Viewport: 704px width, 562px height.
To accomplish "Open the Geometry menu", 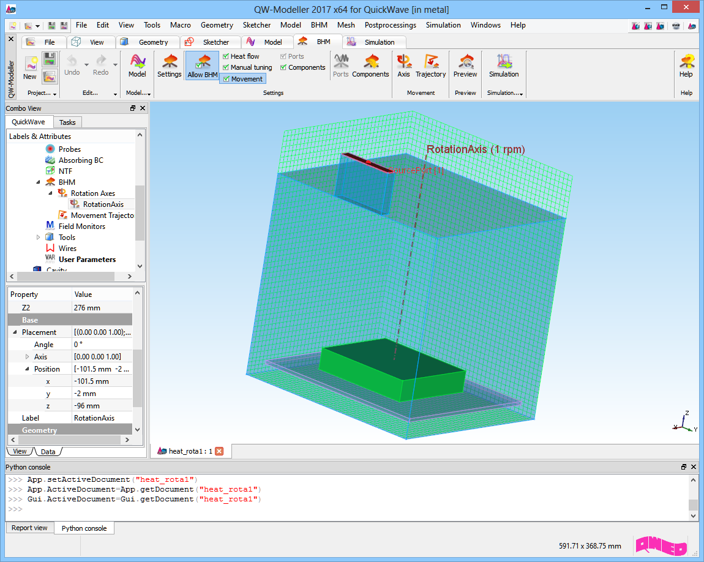I will coord(217,25).
